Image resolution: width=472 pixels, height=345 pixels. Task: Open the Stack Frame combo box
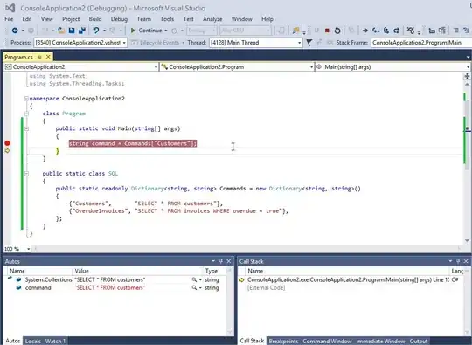[x=421, y=43]
